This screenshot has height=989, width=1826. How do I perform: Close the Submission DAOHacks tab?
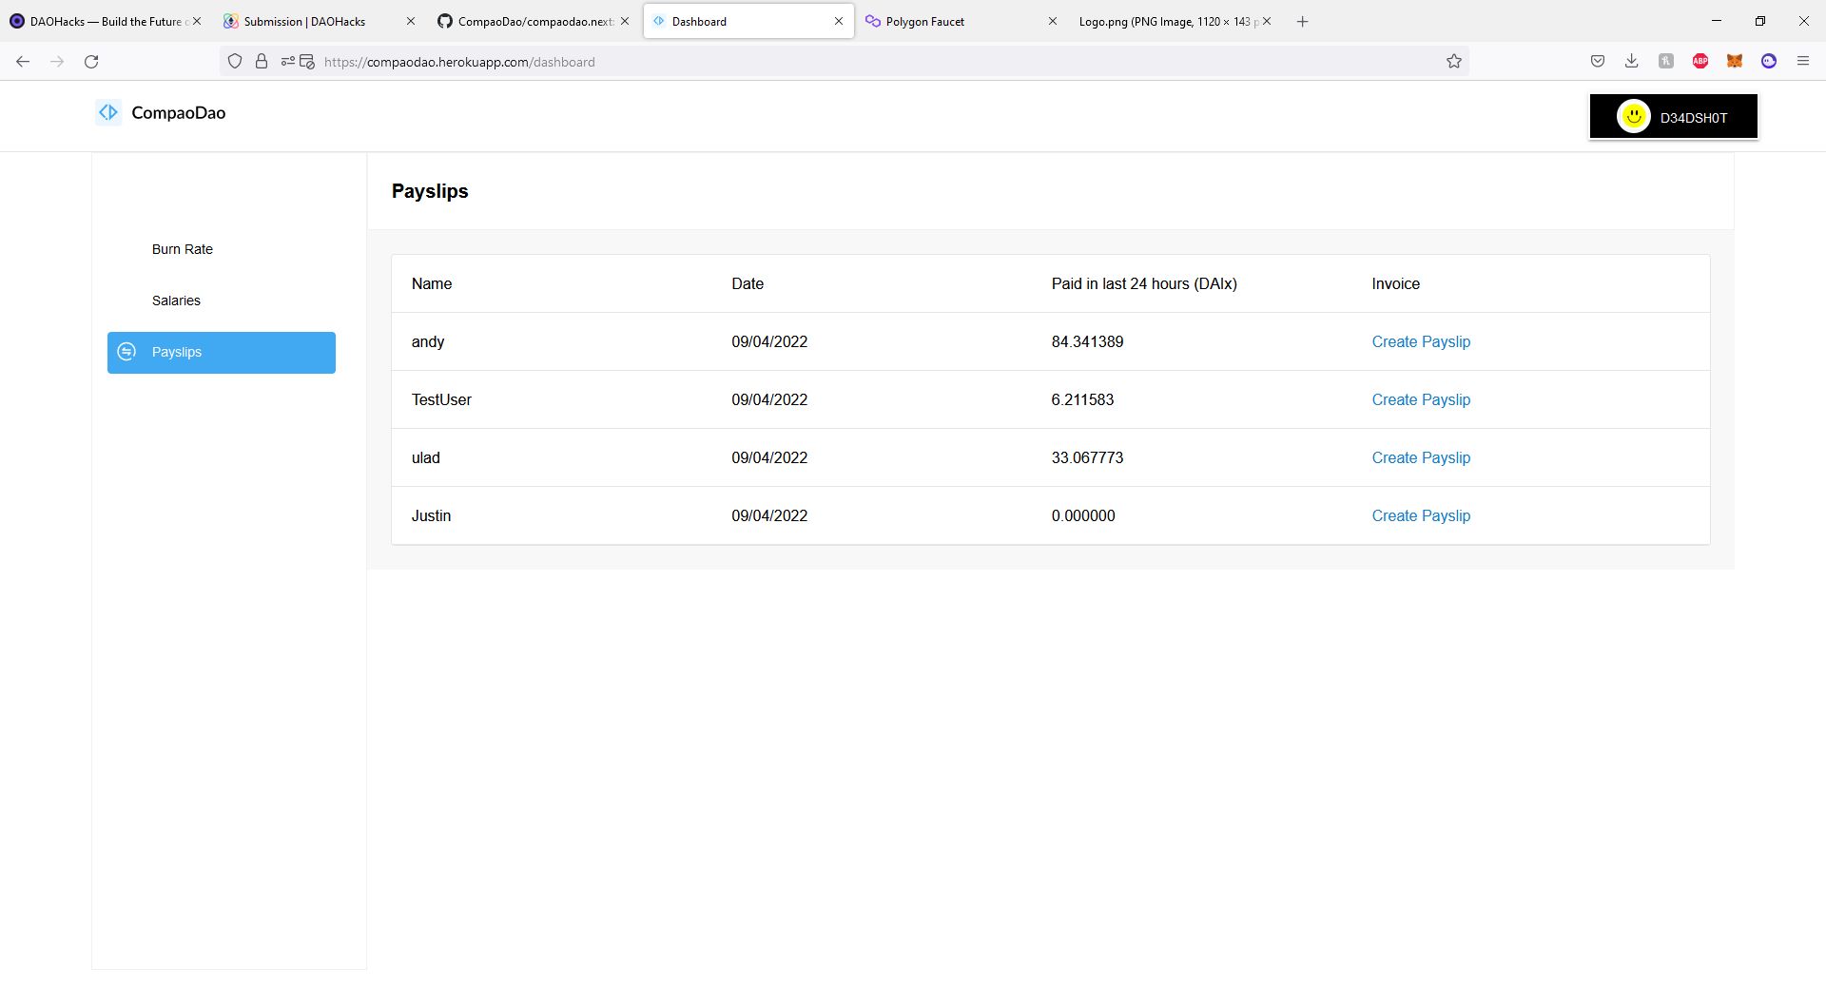[411, 21]
